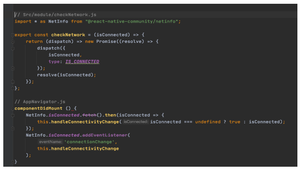This screenshot has width=304, height=170.
Task: Click the 'connectionChange' string literal
Action: (x=89, y=142)
